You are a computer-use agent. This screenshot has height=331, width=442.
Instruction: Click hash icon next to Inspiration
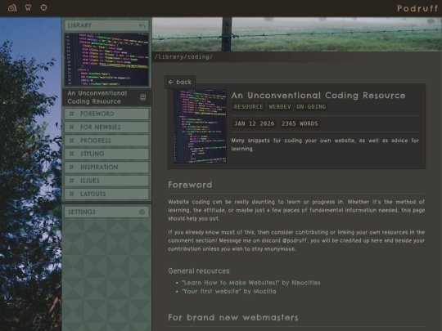click(x=71, y=168)
